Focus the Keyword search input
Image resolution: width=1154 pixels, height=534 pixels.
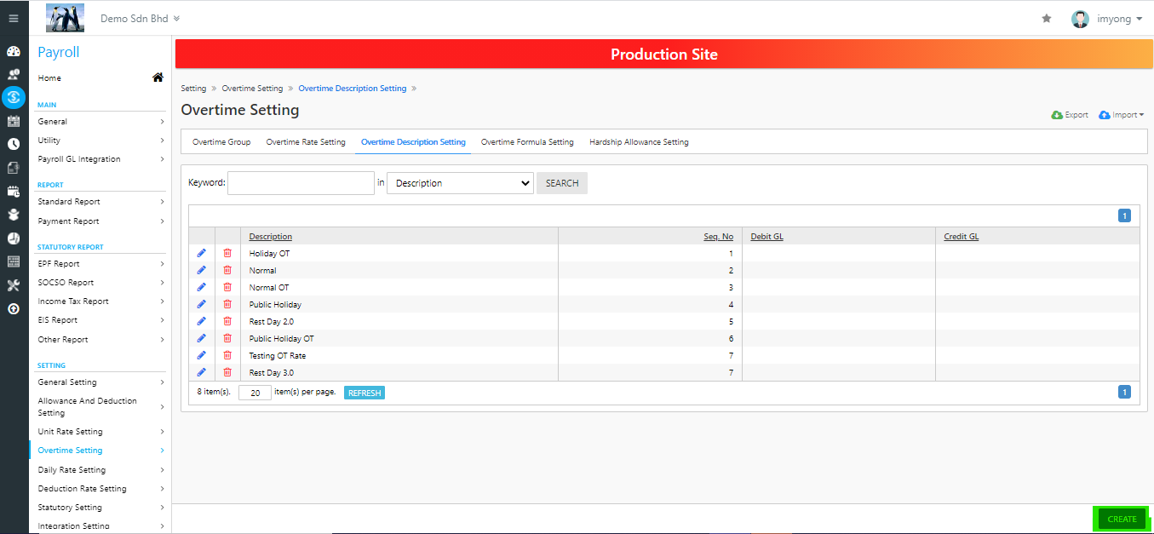(301, 183)
